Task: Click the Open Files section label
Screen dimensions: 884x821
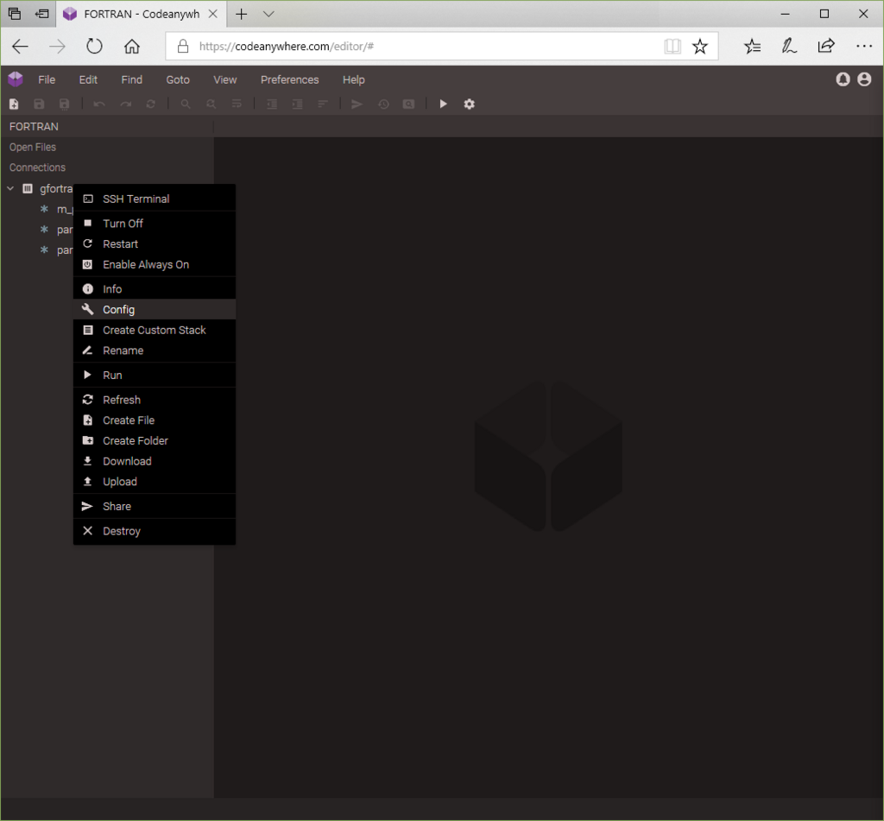Action: point(33,147)
